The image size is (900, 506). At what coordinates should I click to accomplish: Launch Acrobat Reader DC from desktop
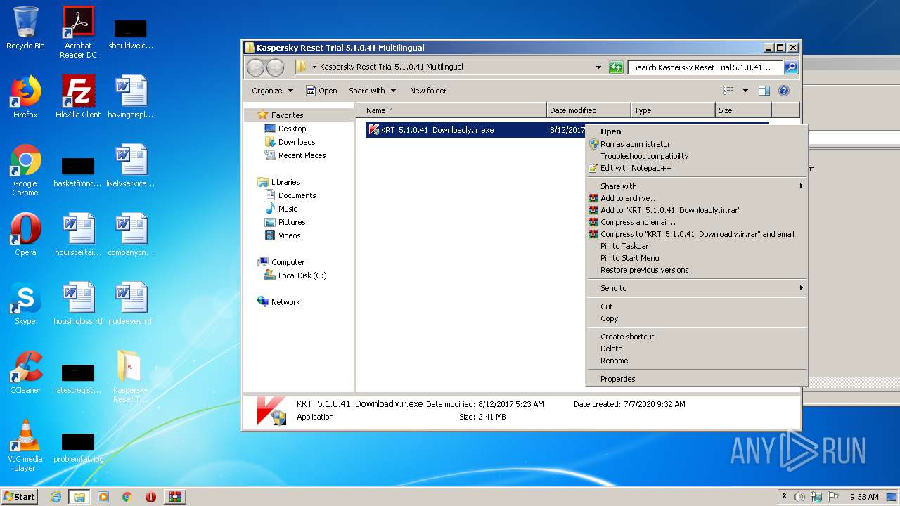click(78, 32)
